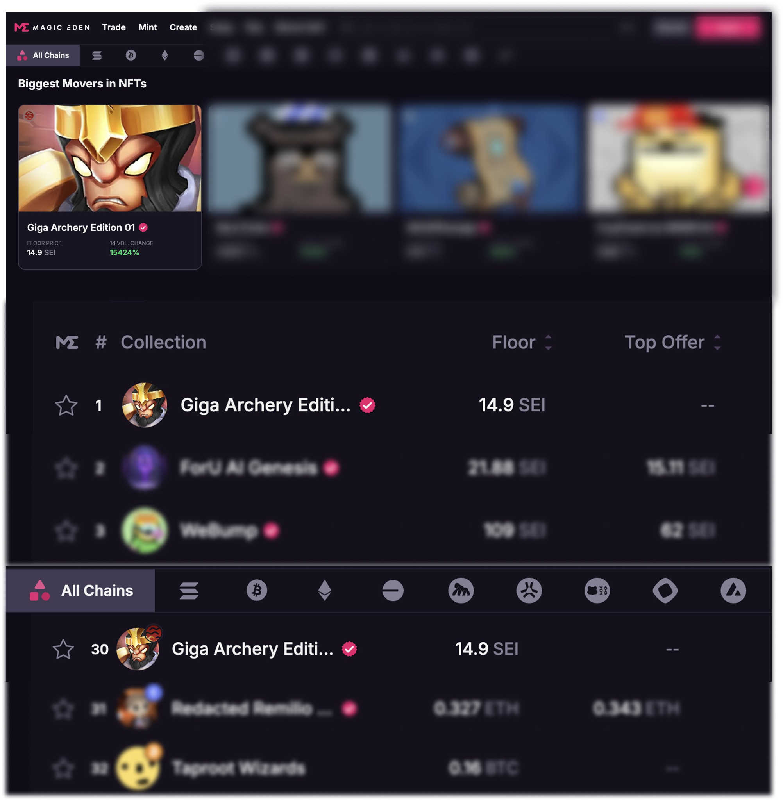Image resolution: width=783 pixels, height=800 pixels.
Task: Star the ForU AI Genesis collection
Action: tap(66, 468)
